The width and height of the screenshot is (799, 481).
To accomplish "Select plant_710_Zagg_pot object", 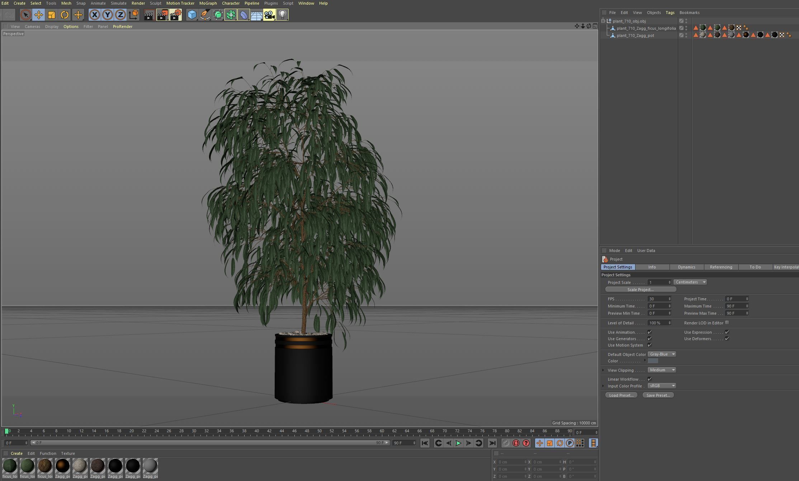I will pos(635,35).
